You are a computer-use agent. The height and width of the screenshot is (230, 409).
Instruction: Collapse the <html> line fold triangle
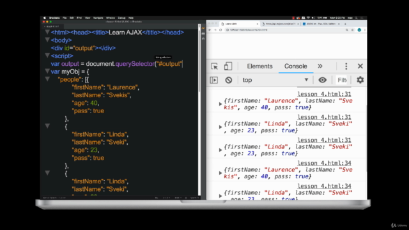pyautogui.click(x=47, y=32)
